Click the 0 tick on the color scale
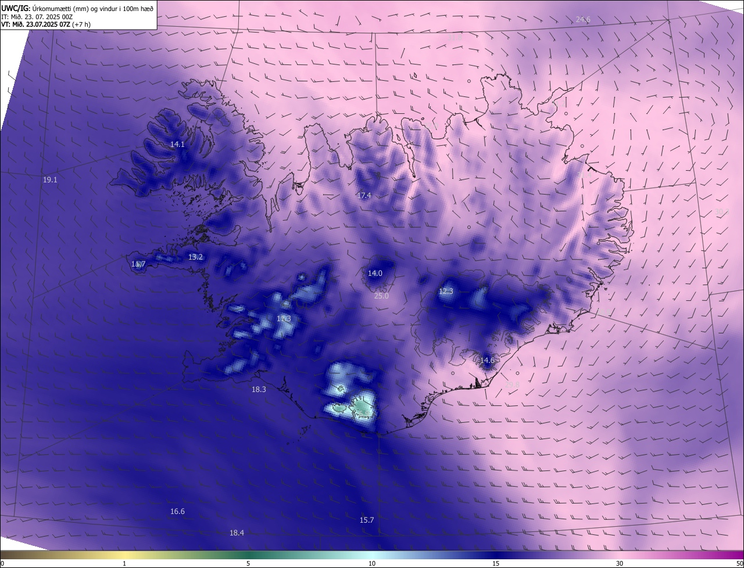Image resolution: width=744 pixels, height=568 pixels. click(2, 563)
